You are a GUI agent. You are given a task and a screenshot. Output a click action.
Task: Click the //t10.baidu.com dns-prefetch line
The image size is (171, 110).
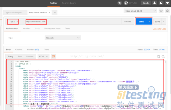(49, 95)
